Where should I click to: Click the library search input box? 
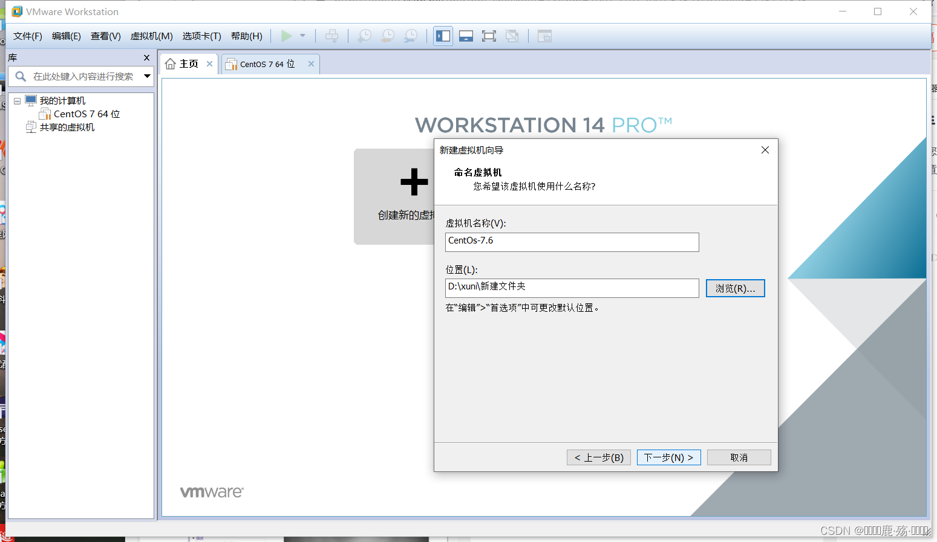coord(83,76)
